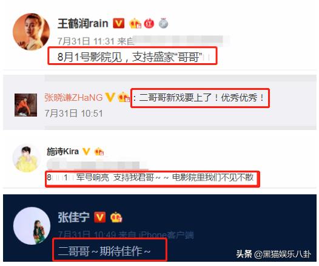Click the 7月31日 11:31 post timestamp
This screenshot has height=266, width=319.
86,41
